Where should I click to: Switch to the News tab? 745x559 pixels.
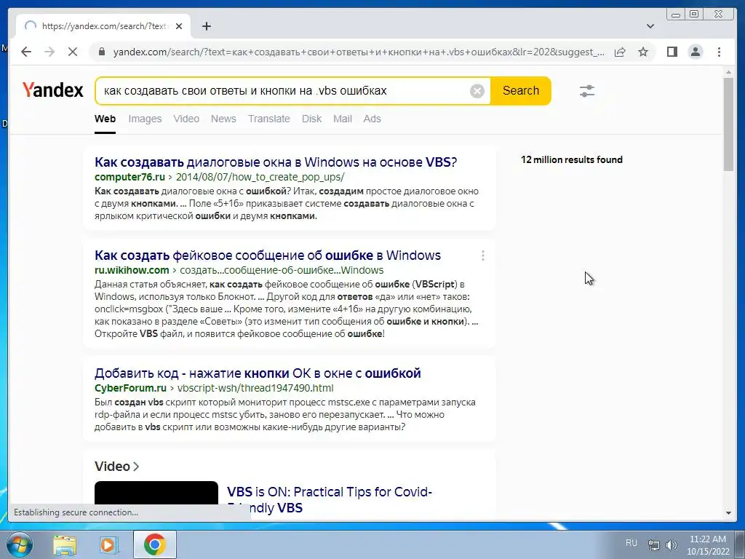tap(223, 119)
